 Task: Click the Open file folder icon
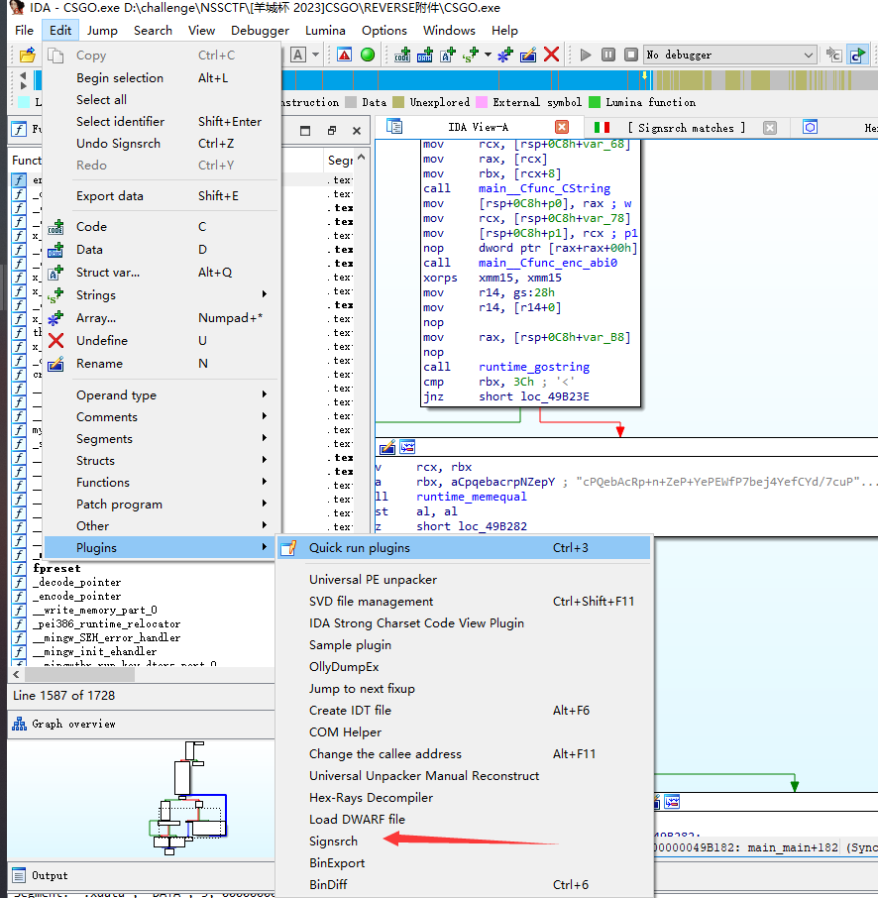[27, 56]
